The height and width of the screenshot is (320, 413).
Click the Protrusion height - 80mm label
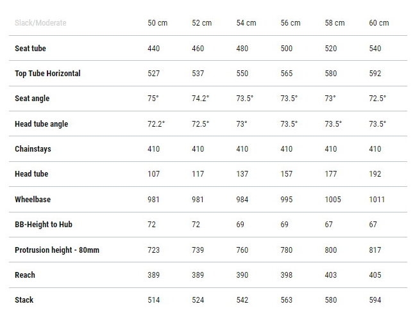(x=57, y=250)
